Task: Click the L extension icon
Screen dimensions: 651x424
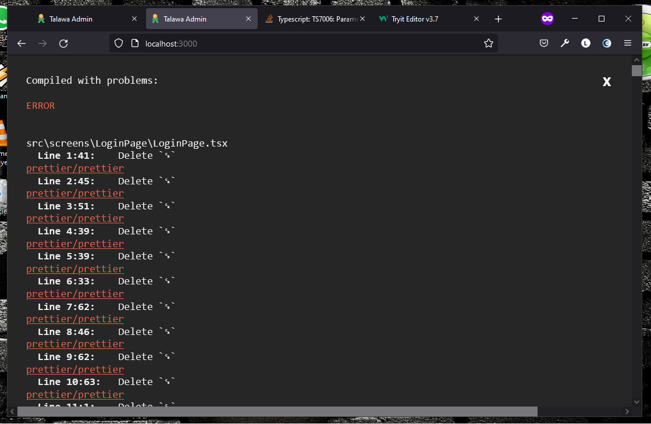Action: coord(586,43)
